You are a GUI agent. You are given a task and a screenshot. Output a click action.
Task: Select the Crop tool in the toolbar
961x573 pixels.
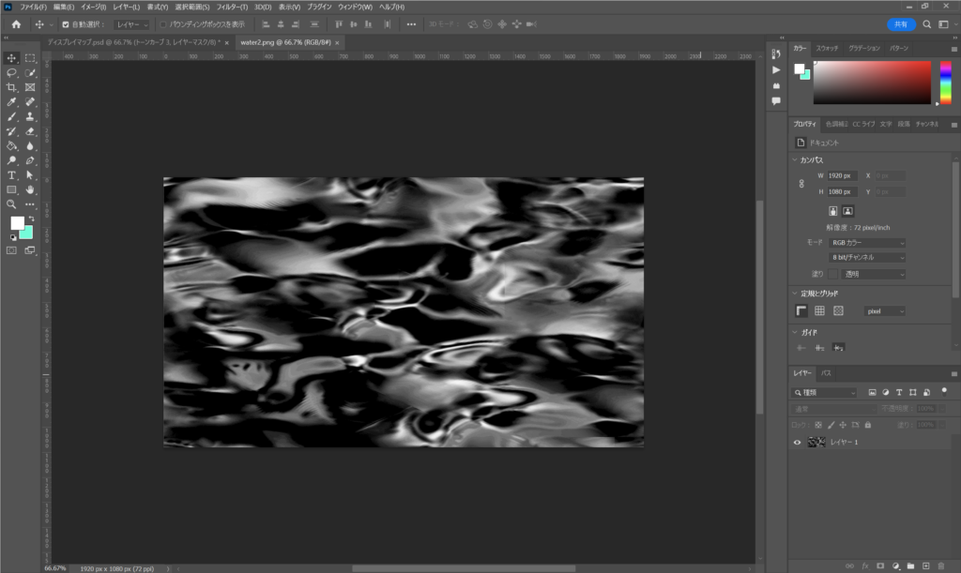[x=12, y=87]
